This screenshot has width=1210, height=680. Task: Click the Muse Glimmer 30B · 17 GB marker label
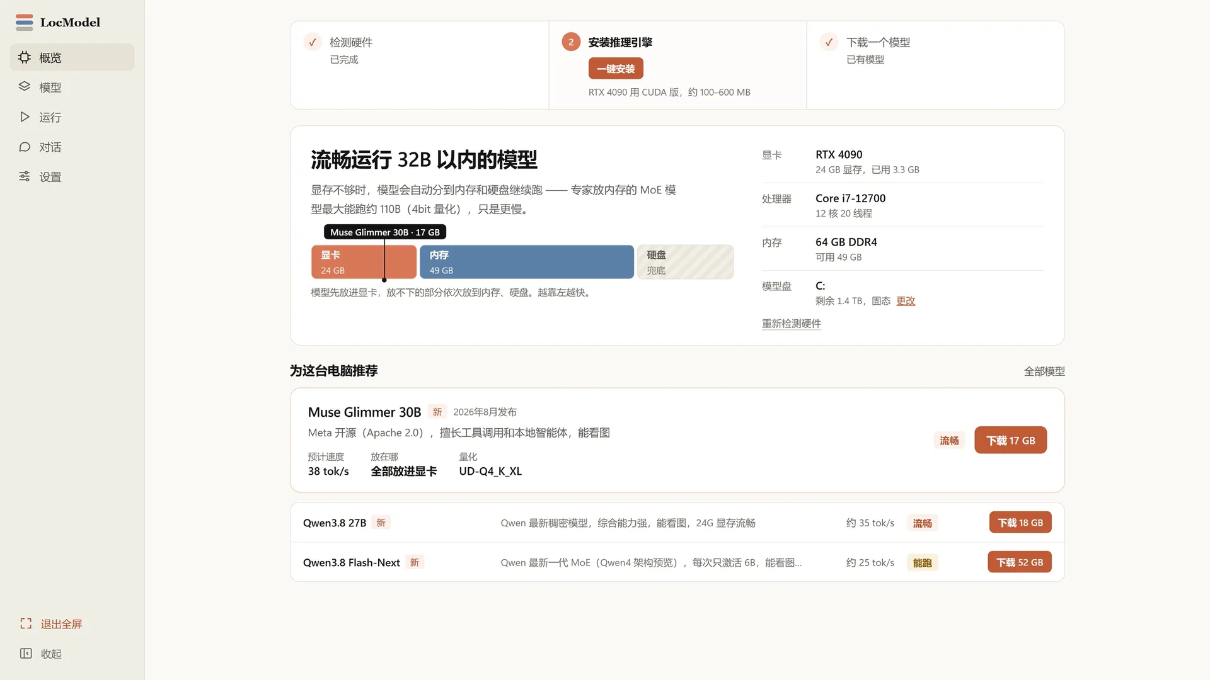pos(385,232)
